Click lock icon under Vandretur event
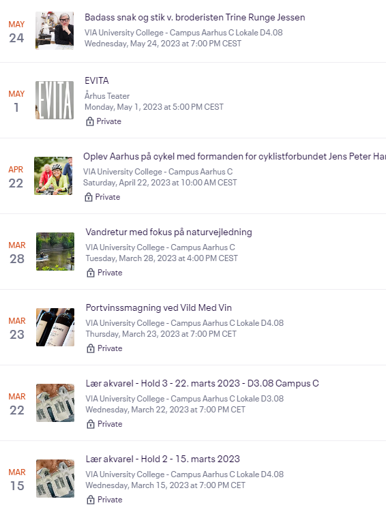This screenshot has width=386, height=514. pyautogui.click(x=91, y=273)
